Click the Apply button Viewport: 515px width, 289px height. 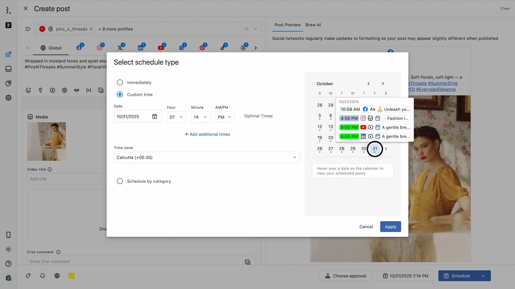click(390, 227)
